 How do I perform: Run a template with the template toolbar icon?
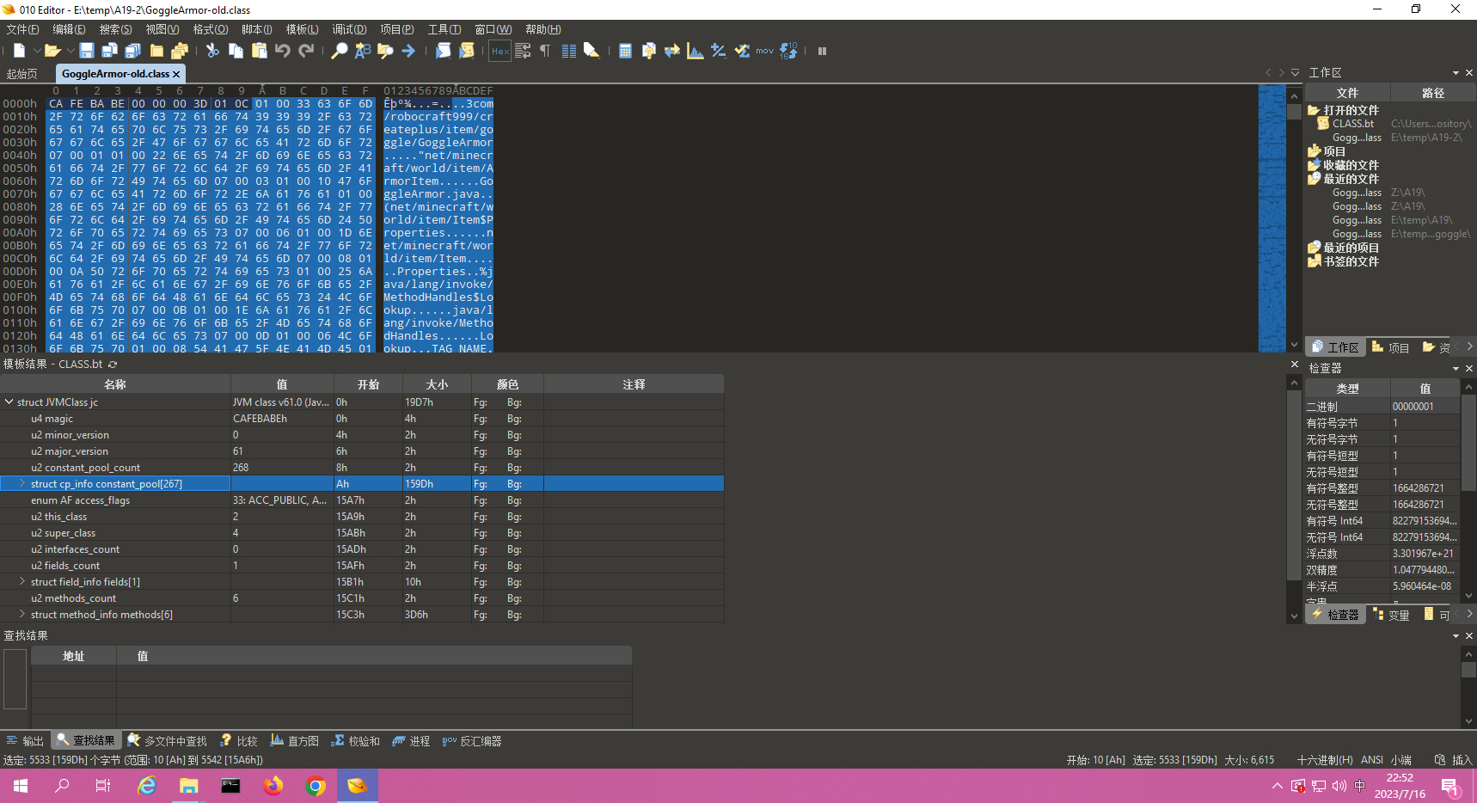(x=466, y=51)
